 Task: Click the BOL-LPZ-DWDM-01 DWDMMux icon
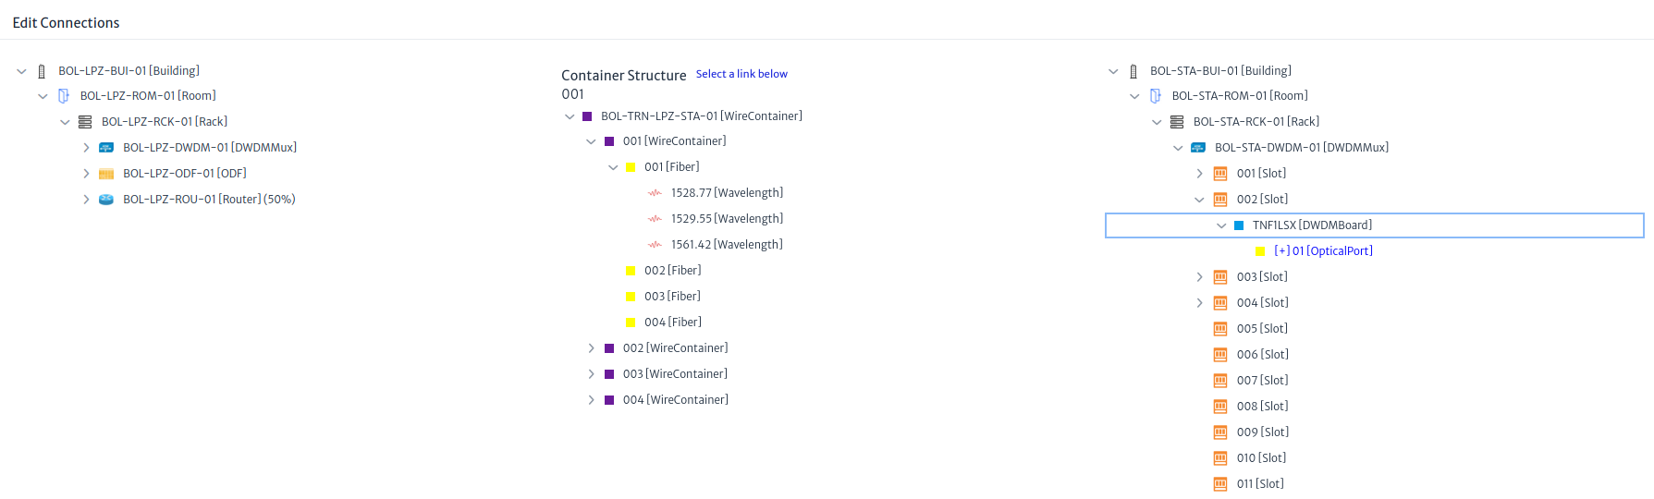pos(106,148)
